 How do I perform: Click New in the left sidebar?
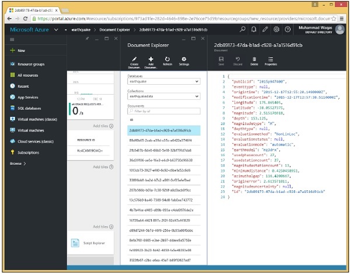[x=21, y=51]
